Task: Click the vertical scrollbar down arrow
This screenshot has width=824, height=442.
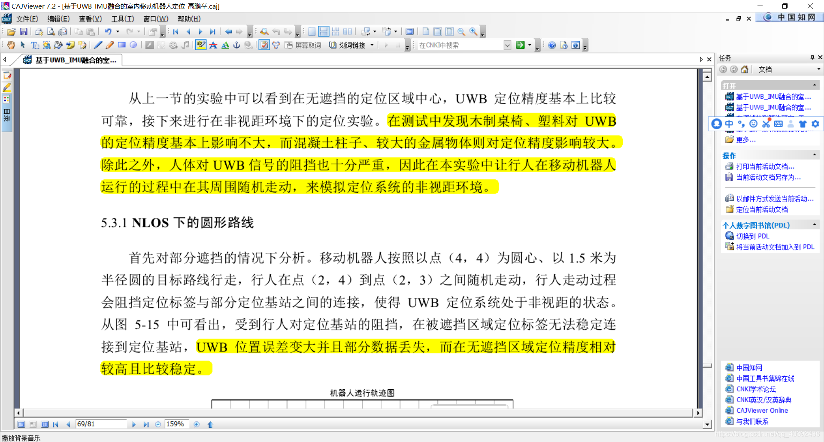Action: tap(707, 425)
